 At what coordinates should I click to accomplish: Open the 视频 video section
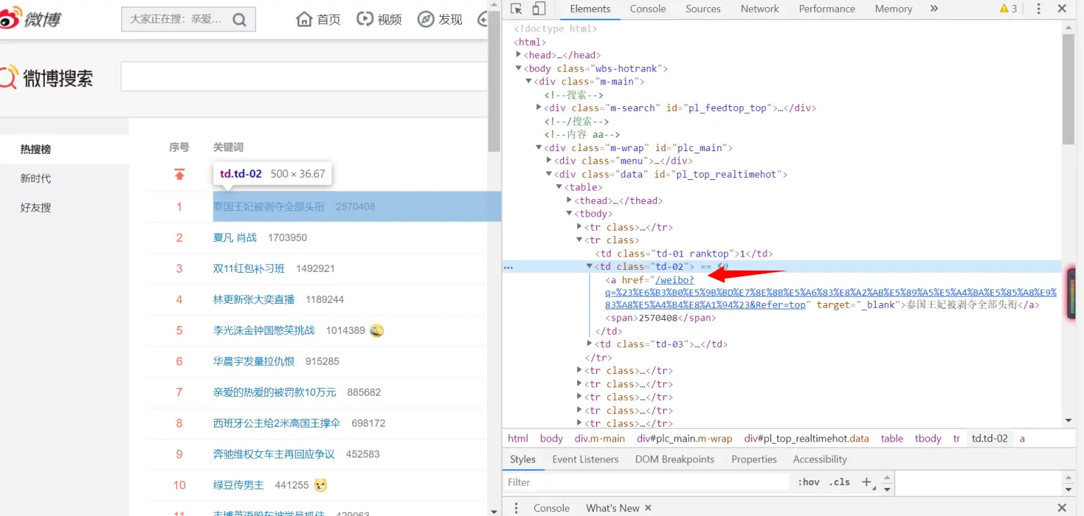coord(379,20)
